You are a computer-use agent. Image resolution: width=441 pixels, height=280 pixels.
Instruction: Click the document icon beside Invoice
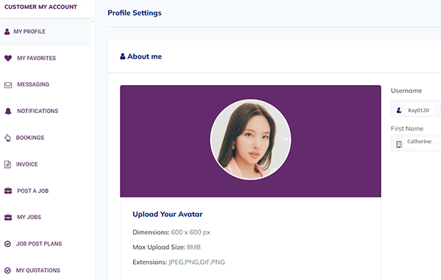tap(7, 164)
